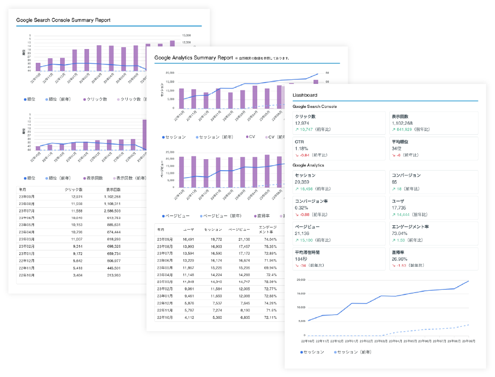Click the コンバージョン率 0.32% Dashboard card
Screen dimensions: 495x377
click(x=339, y=208)
